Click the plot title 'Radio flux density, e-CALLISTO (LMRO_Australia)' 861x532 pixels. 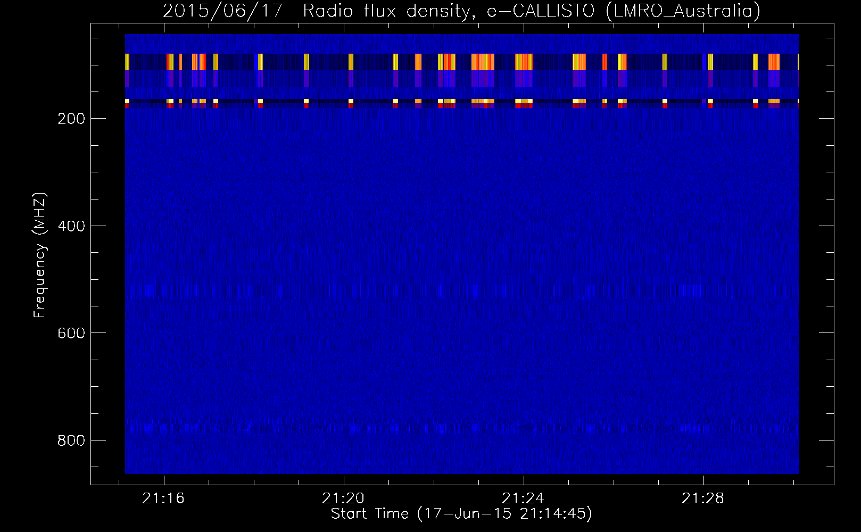coord(532,11)
